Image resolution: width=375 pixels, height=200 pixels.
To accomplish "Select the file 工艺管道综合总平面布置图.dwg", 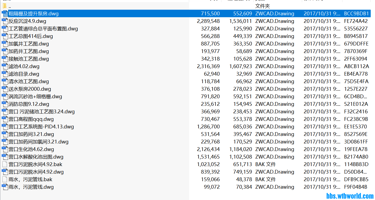I will (43, 29).
